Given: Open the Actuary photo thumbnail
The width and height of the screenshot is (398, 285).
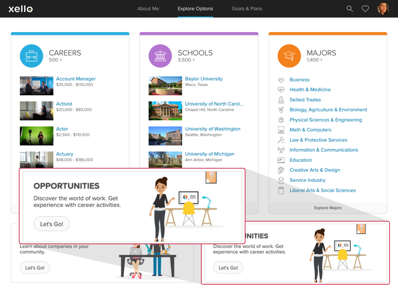Looking at the screenshot, I should (36, 160).
